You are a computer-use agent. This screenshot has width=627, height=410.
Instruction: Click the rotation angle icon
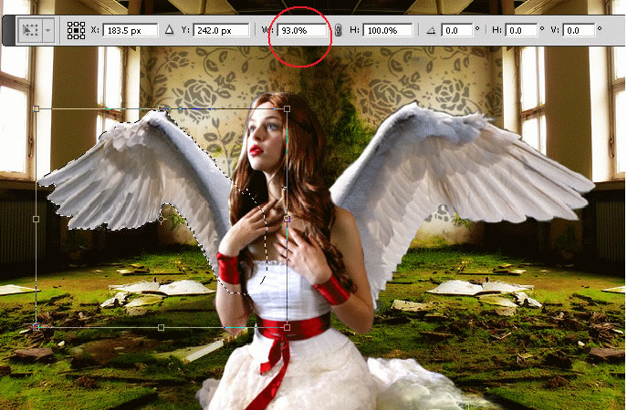coord(431,30)
